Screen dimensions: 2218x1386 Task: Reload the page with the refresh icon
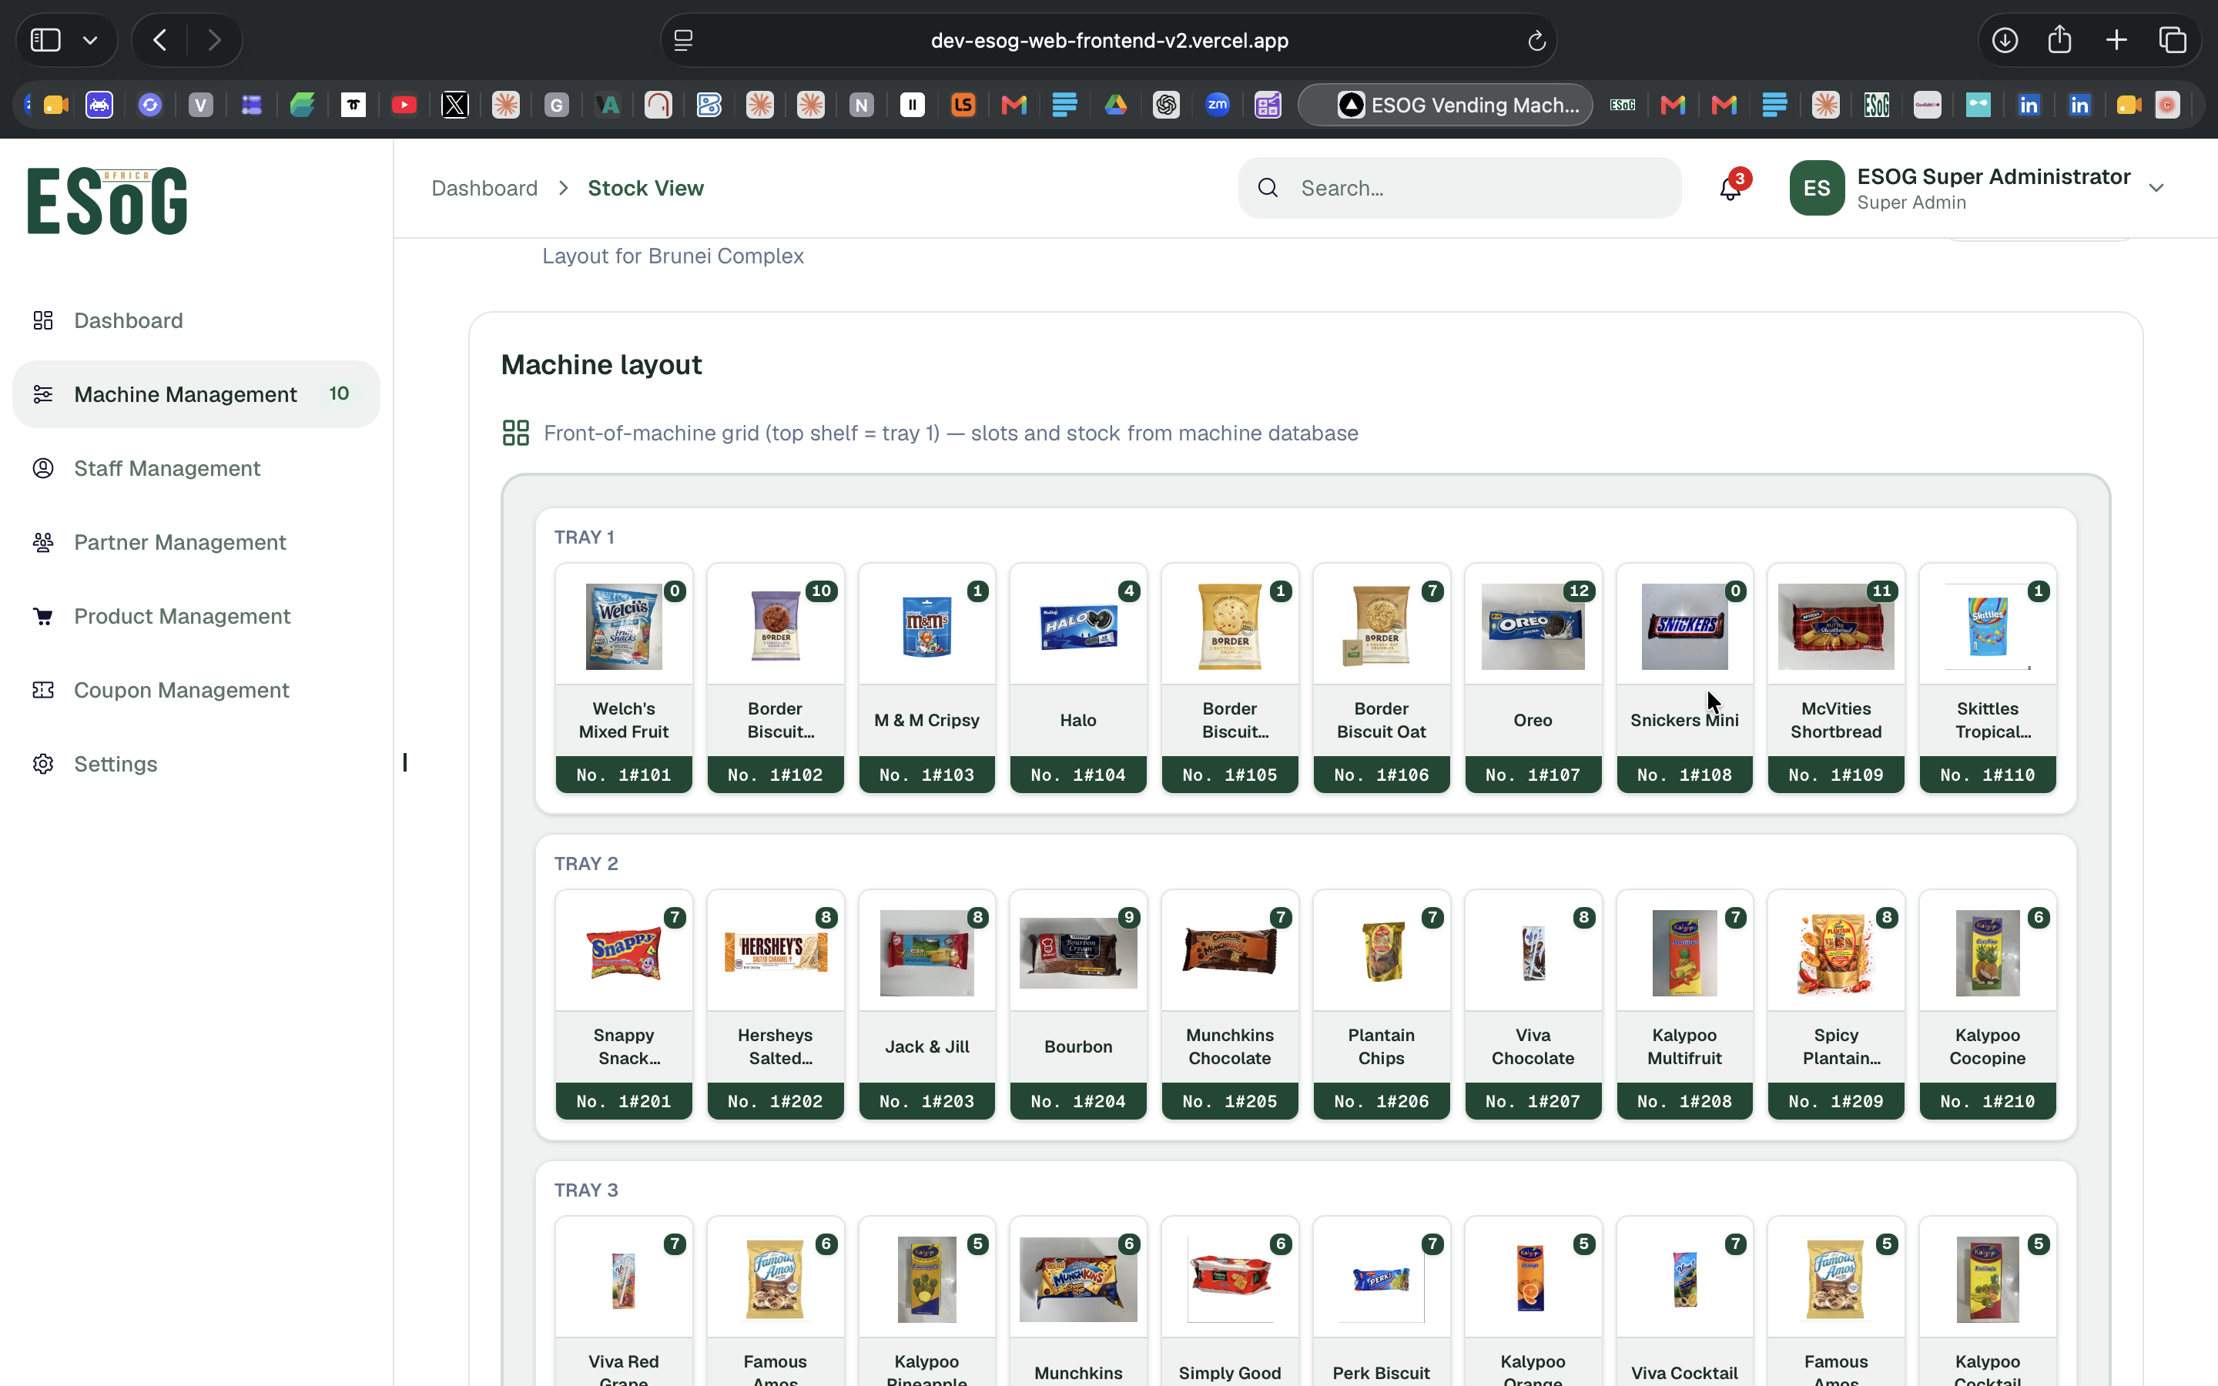[x=1537, y=40]
